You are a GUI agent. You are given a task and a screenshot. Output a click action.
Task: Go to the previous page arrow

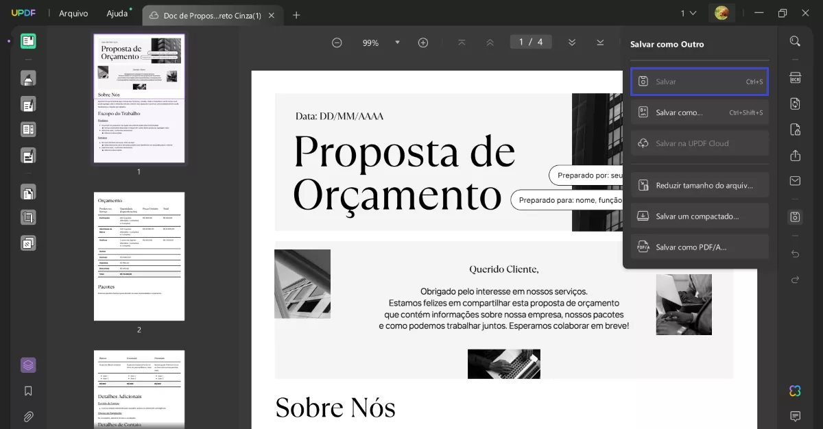[x=490, y=42]
